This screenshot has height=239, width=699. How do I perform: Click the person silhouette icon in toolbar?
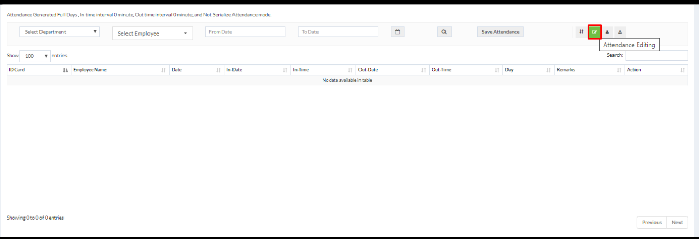coord(607,32)
